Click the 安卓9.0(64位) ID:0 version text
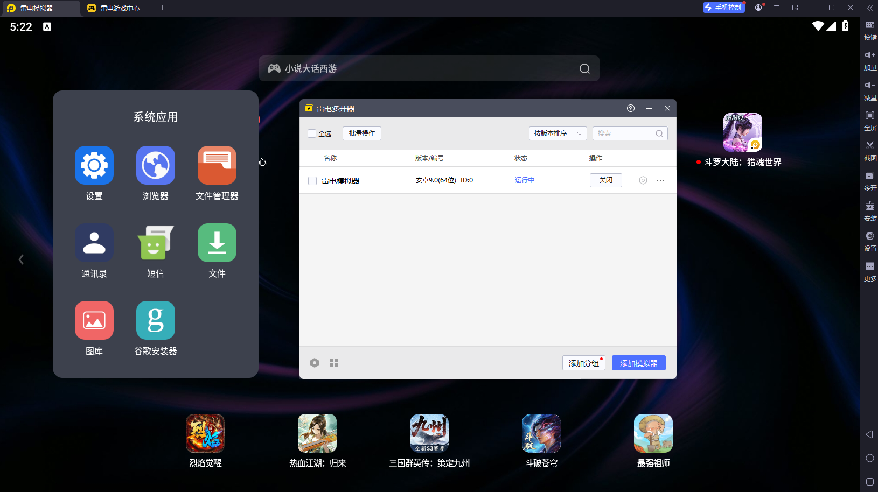Viewport: 878px width, 492px height. pos(444,180)
